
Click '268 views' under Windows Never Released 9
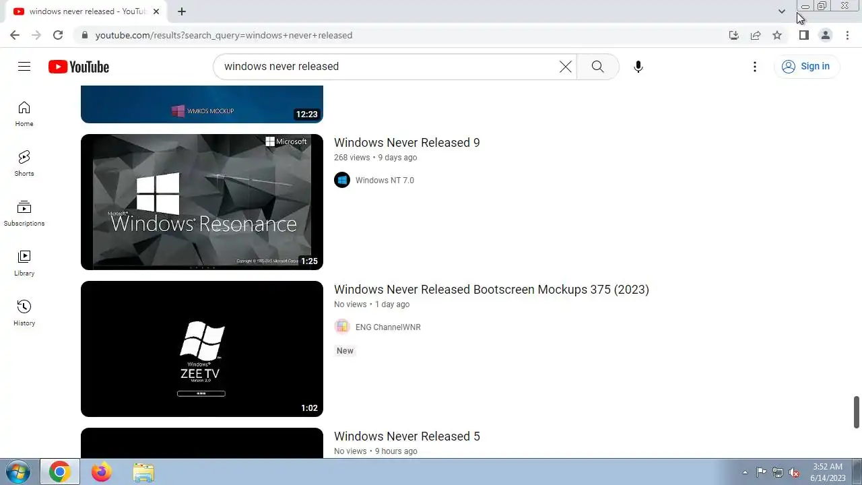coord(352,158)
